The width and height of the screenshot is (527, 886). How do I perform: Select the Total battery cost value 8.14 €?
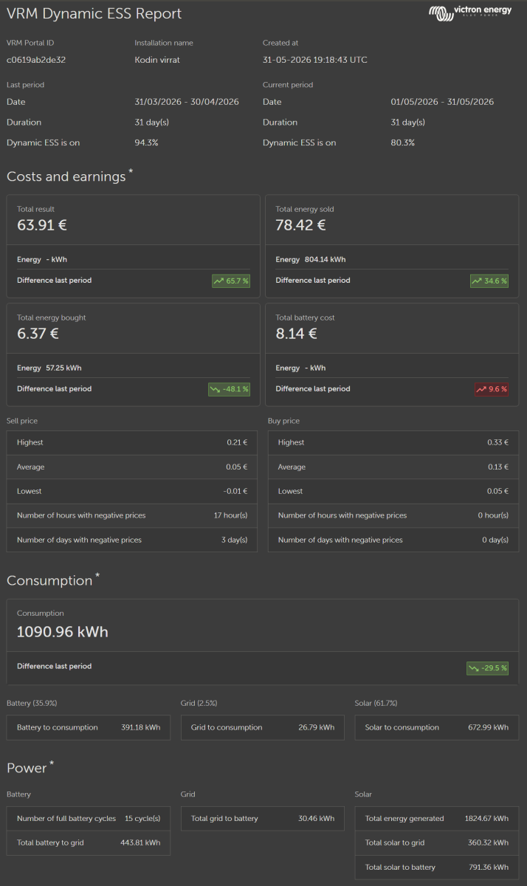tap(297, 334)
